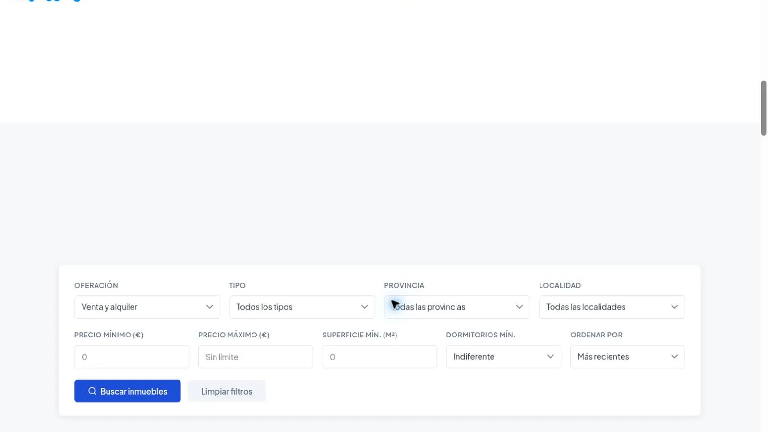The height and width of the screenshot is (432, 768).
Task: Focus the Precio máximo field with Sin límite
Action: tap(255, 357)
